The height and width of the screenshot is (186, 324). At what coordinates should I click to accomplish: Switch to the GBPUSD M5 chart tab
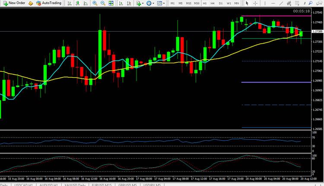127,185
